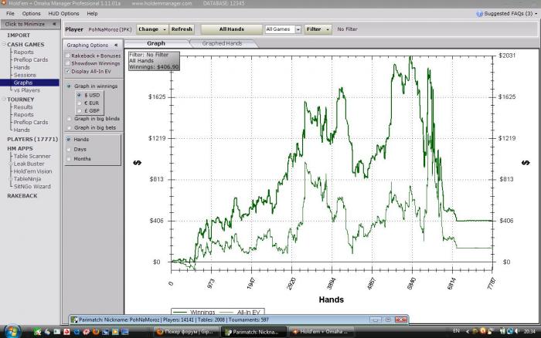The width and height of the screenshot is (541, 338).
Task: Switch to Parimatch taskbar window
Action: tap(253, 332)
